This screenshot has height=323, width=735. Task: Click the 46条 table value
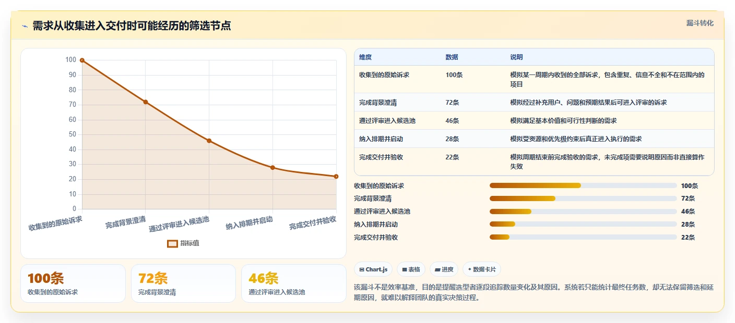pos(452,121)
